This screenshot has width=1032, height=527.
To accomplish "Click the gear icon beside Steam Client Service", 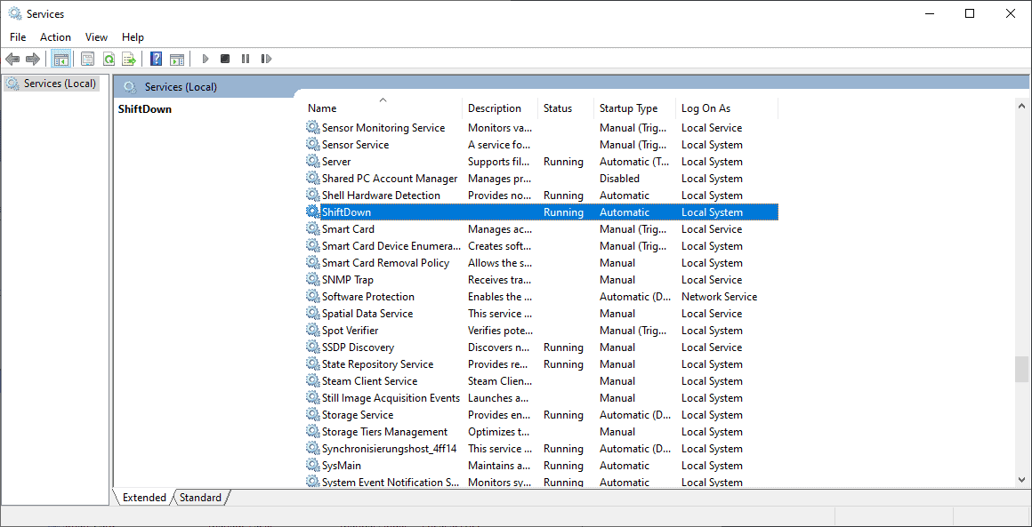I will (312, 381).
